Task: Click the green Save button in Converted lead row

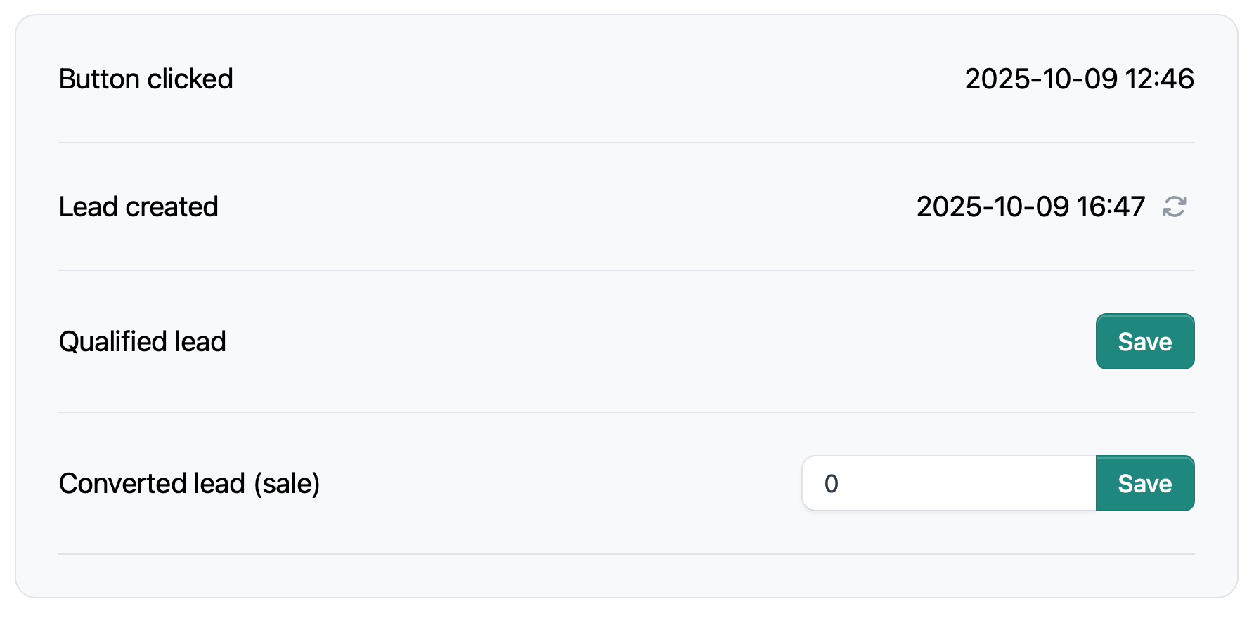Action: 1144,483
